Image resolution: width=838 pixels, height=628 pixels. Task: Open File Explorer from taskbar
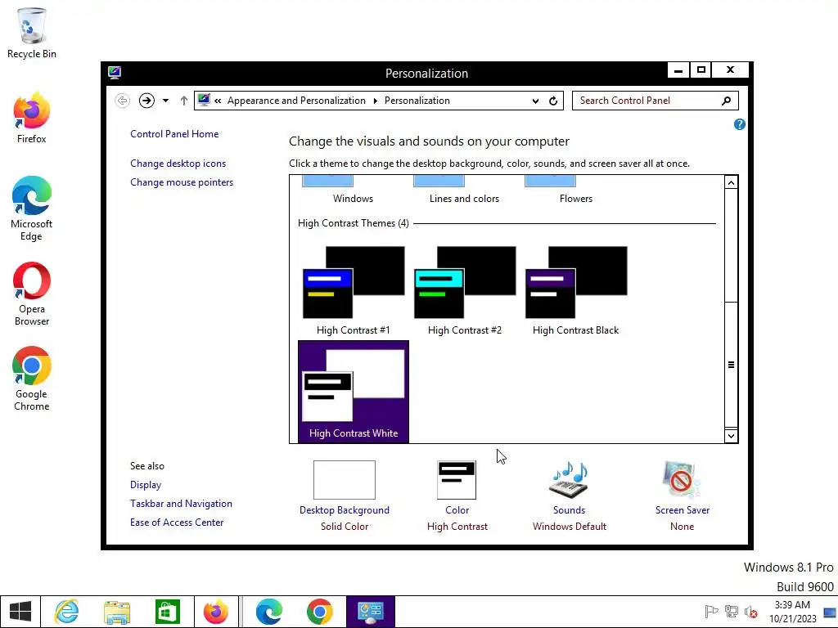point(117,612)
